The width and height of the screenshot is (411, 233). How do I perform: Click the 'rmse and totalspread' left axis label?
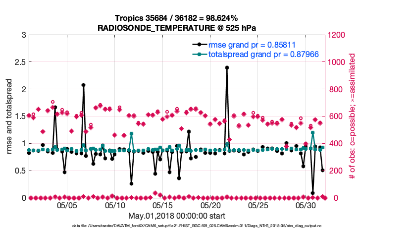click(10, 116)
